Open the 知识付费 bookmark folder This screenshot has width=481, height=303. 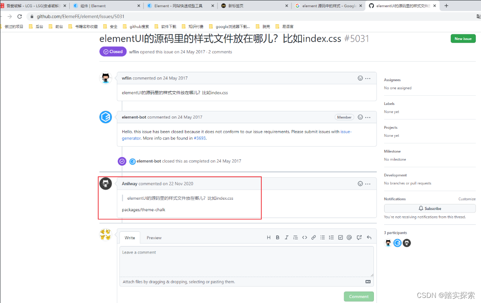click(x=192, y=27)
